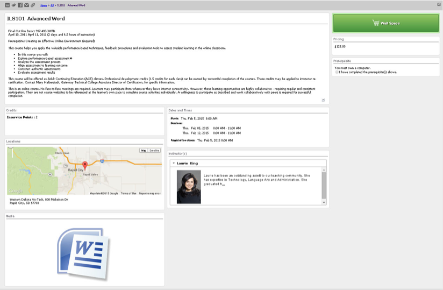
Task: Open All in breadcrumb trail
Action: (x=52, y=5)
